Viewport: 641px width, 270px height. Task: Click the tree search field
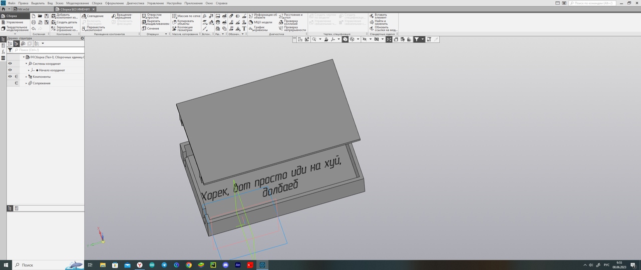point(49,50)
